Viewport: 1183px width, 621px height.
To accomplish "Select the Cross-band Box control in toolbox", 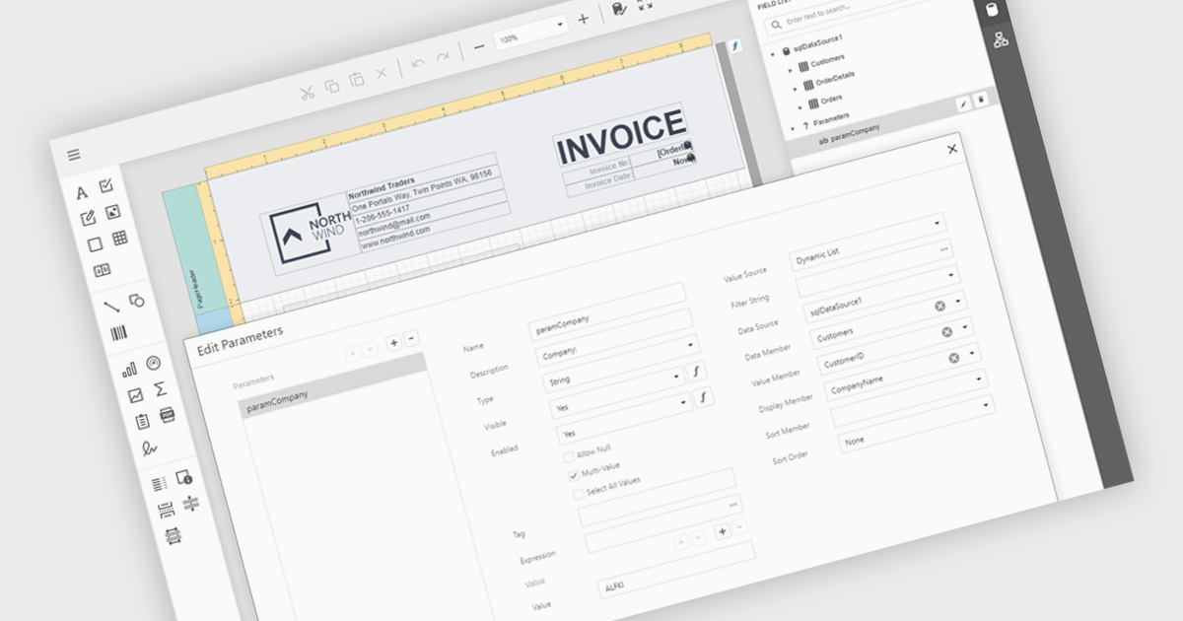I will pos(173,536).
